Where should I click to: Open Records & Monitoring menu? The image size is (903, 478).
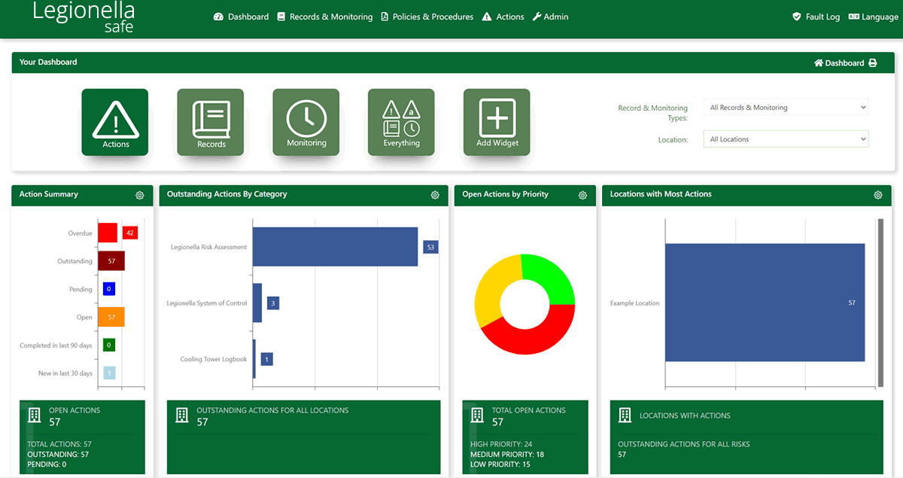[x=324, y=17]
